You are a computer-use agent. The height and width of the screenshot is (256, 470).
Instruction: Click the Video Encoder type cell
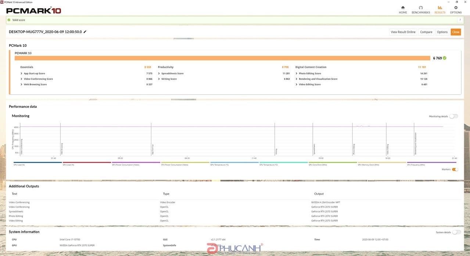[167, 202]
